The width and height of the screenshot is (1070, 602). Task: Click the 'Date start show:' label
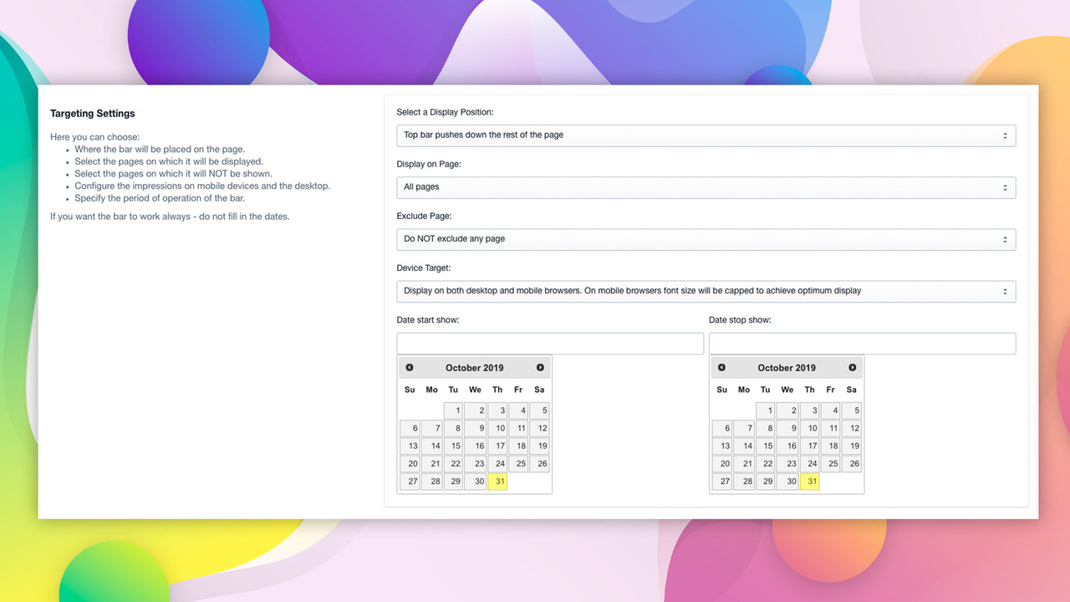tap(428, 320)
